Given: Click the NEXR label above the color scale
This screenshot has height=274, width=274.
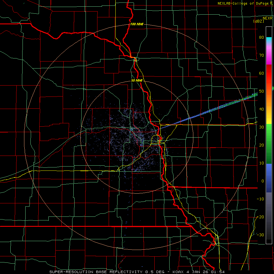Looking at the screenshot, I should click(x=267, y=18).
